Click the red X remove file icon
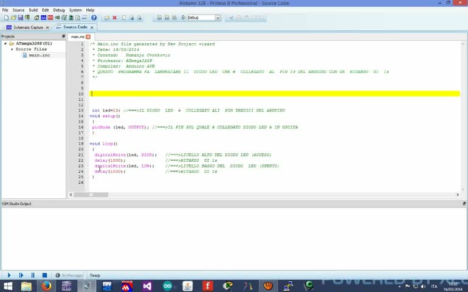This screenshot has width=468, height=292. (115, 18)
